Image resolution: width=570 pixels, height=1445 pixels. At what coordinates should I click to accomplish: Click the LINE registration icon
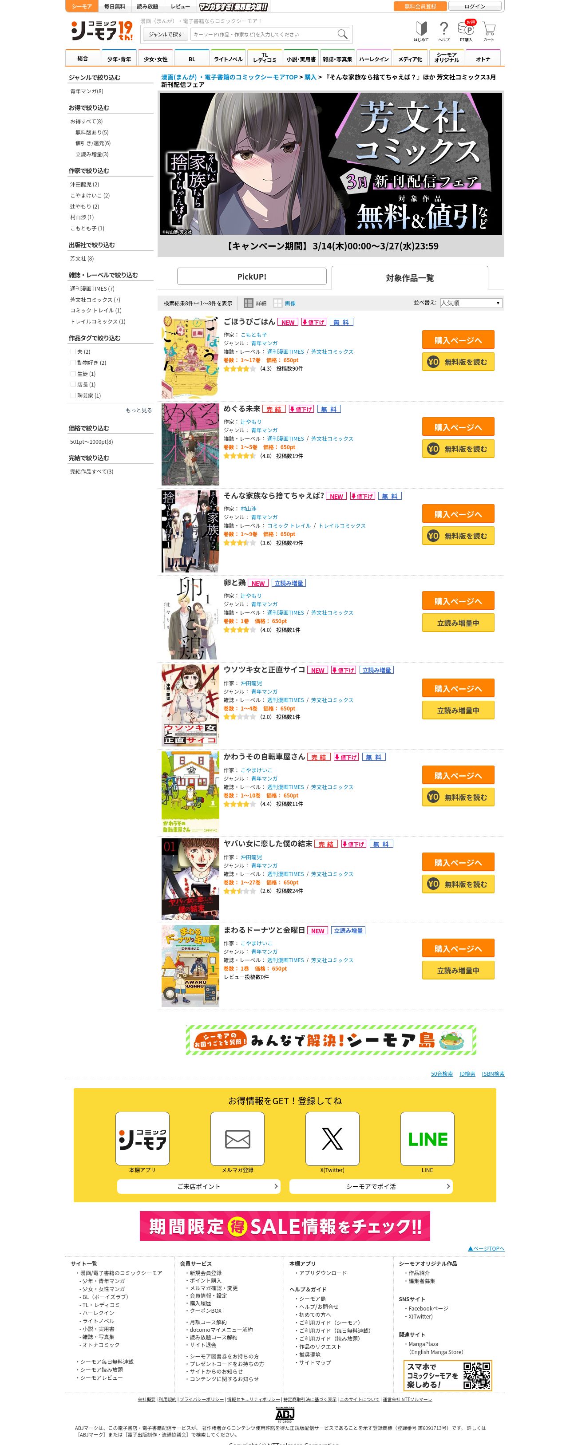click(427, 1138)
